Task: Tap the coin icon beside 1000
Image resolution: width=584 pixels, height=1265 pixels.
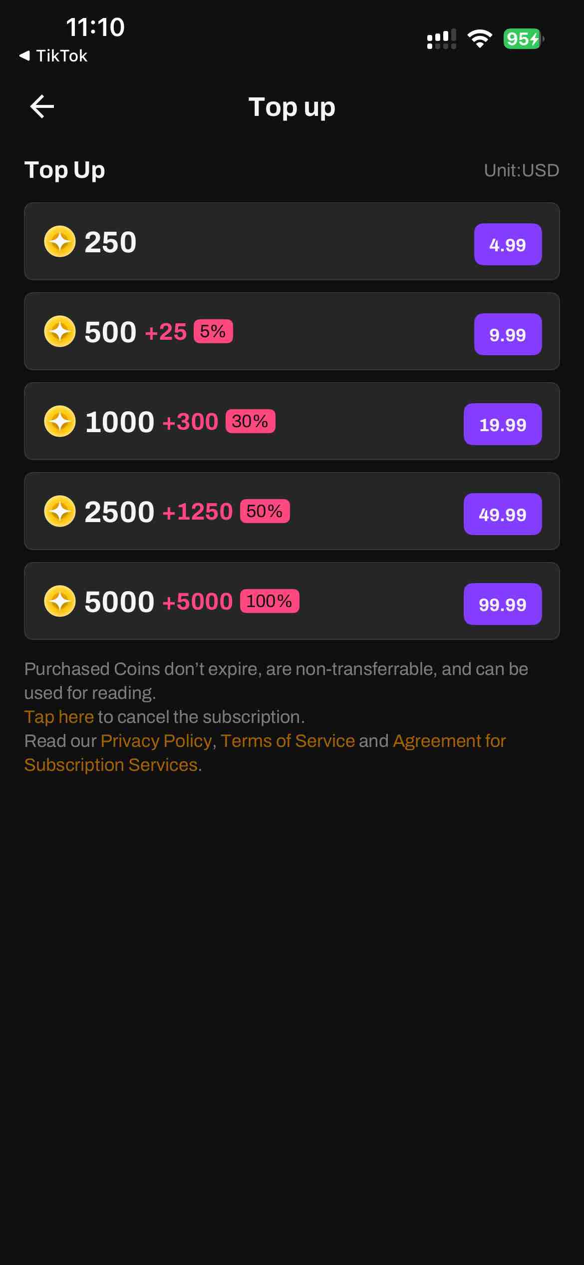Action: tap(60, 421)
